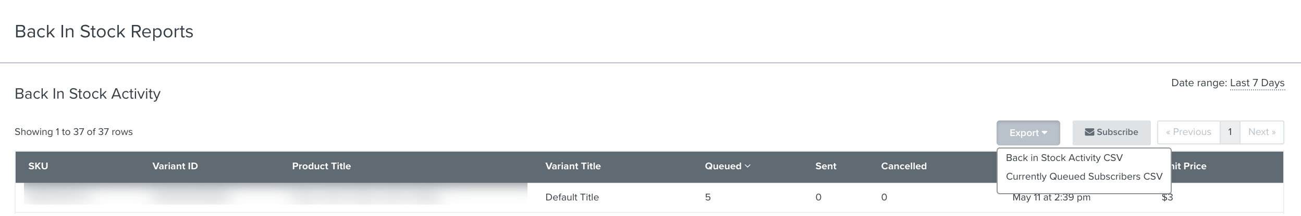Click the Default Title cell in first row
This screenshot has width=1301, height=216.
(572, 197)
